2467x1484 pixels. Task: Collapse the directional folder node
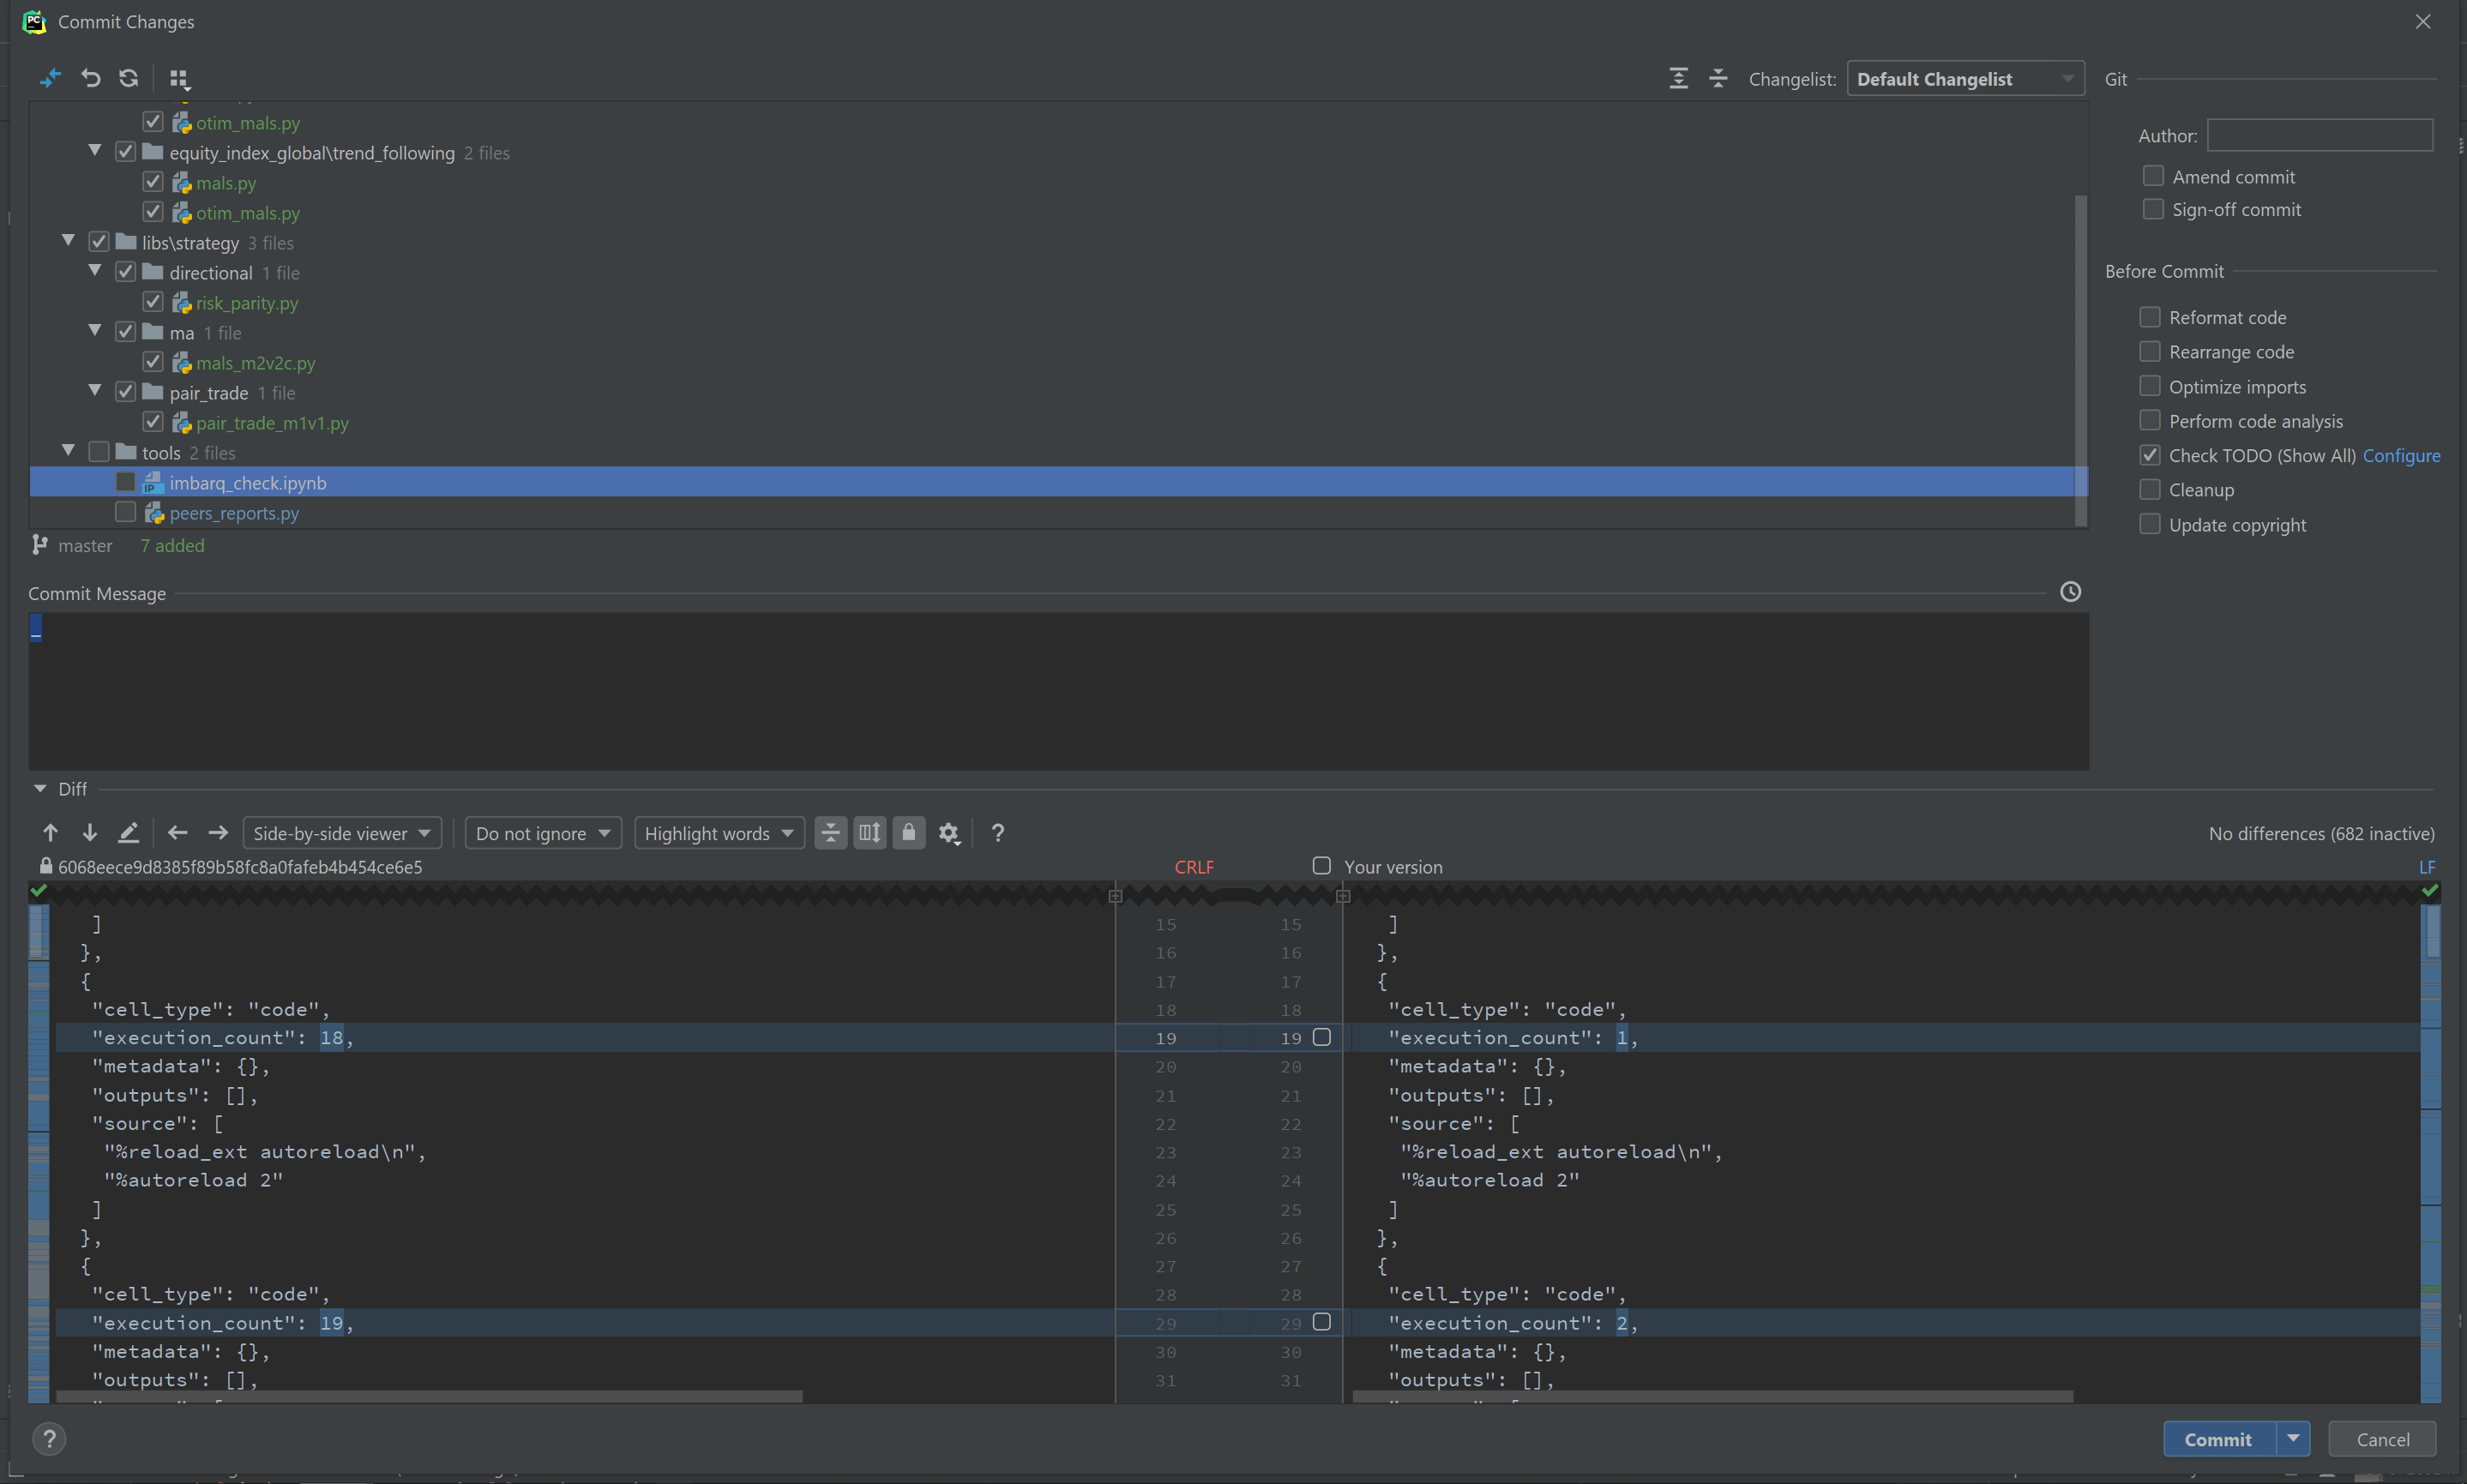pos(95,271)
